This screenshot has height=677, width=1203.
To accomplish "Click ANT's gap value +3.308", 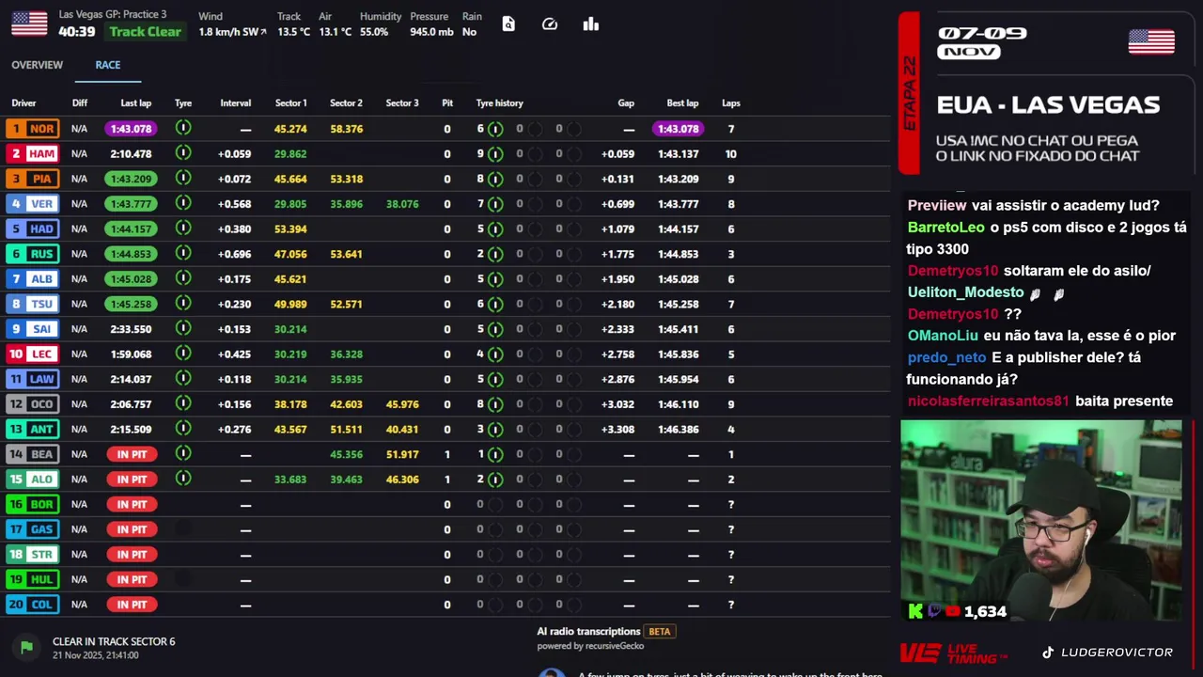I will point(617,429).
